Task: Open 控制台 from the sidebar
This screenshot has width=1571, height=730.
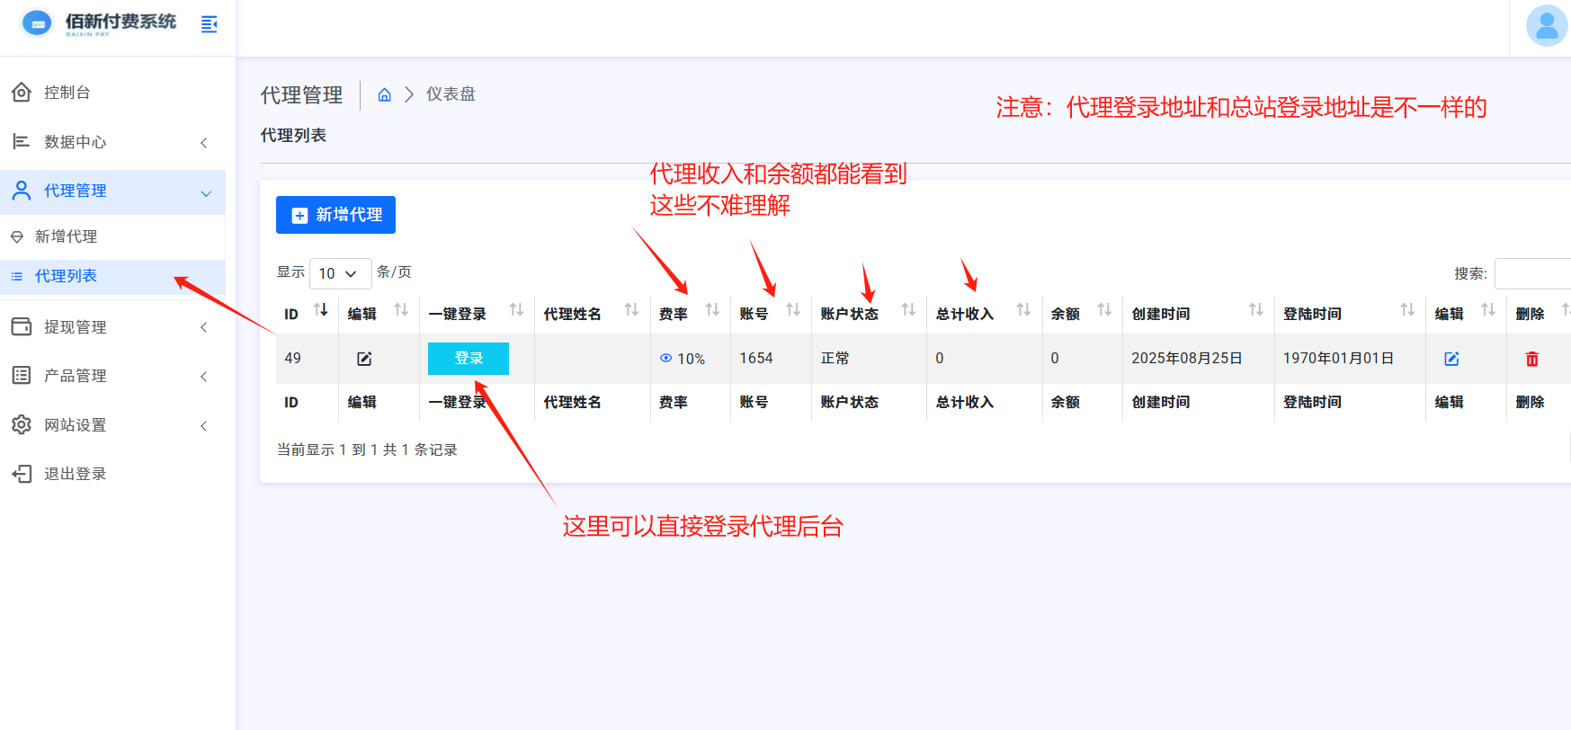Action: [x=67, y=93]
